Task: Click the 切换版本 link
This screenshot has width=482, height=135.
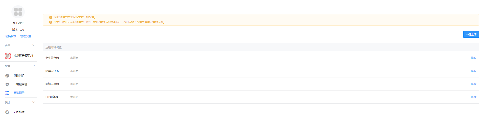Action: coord(11,36)
